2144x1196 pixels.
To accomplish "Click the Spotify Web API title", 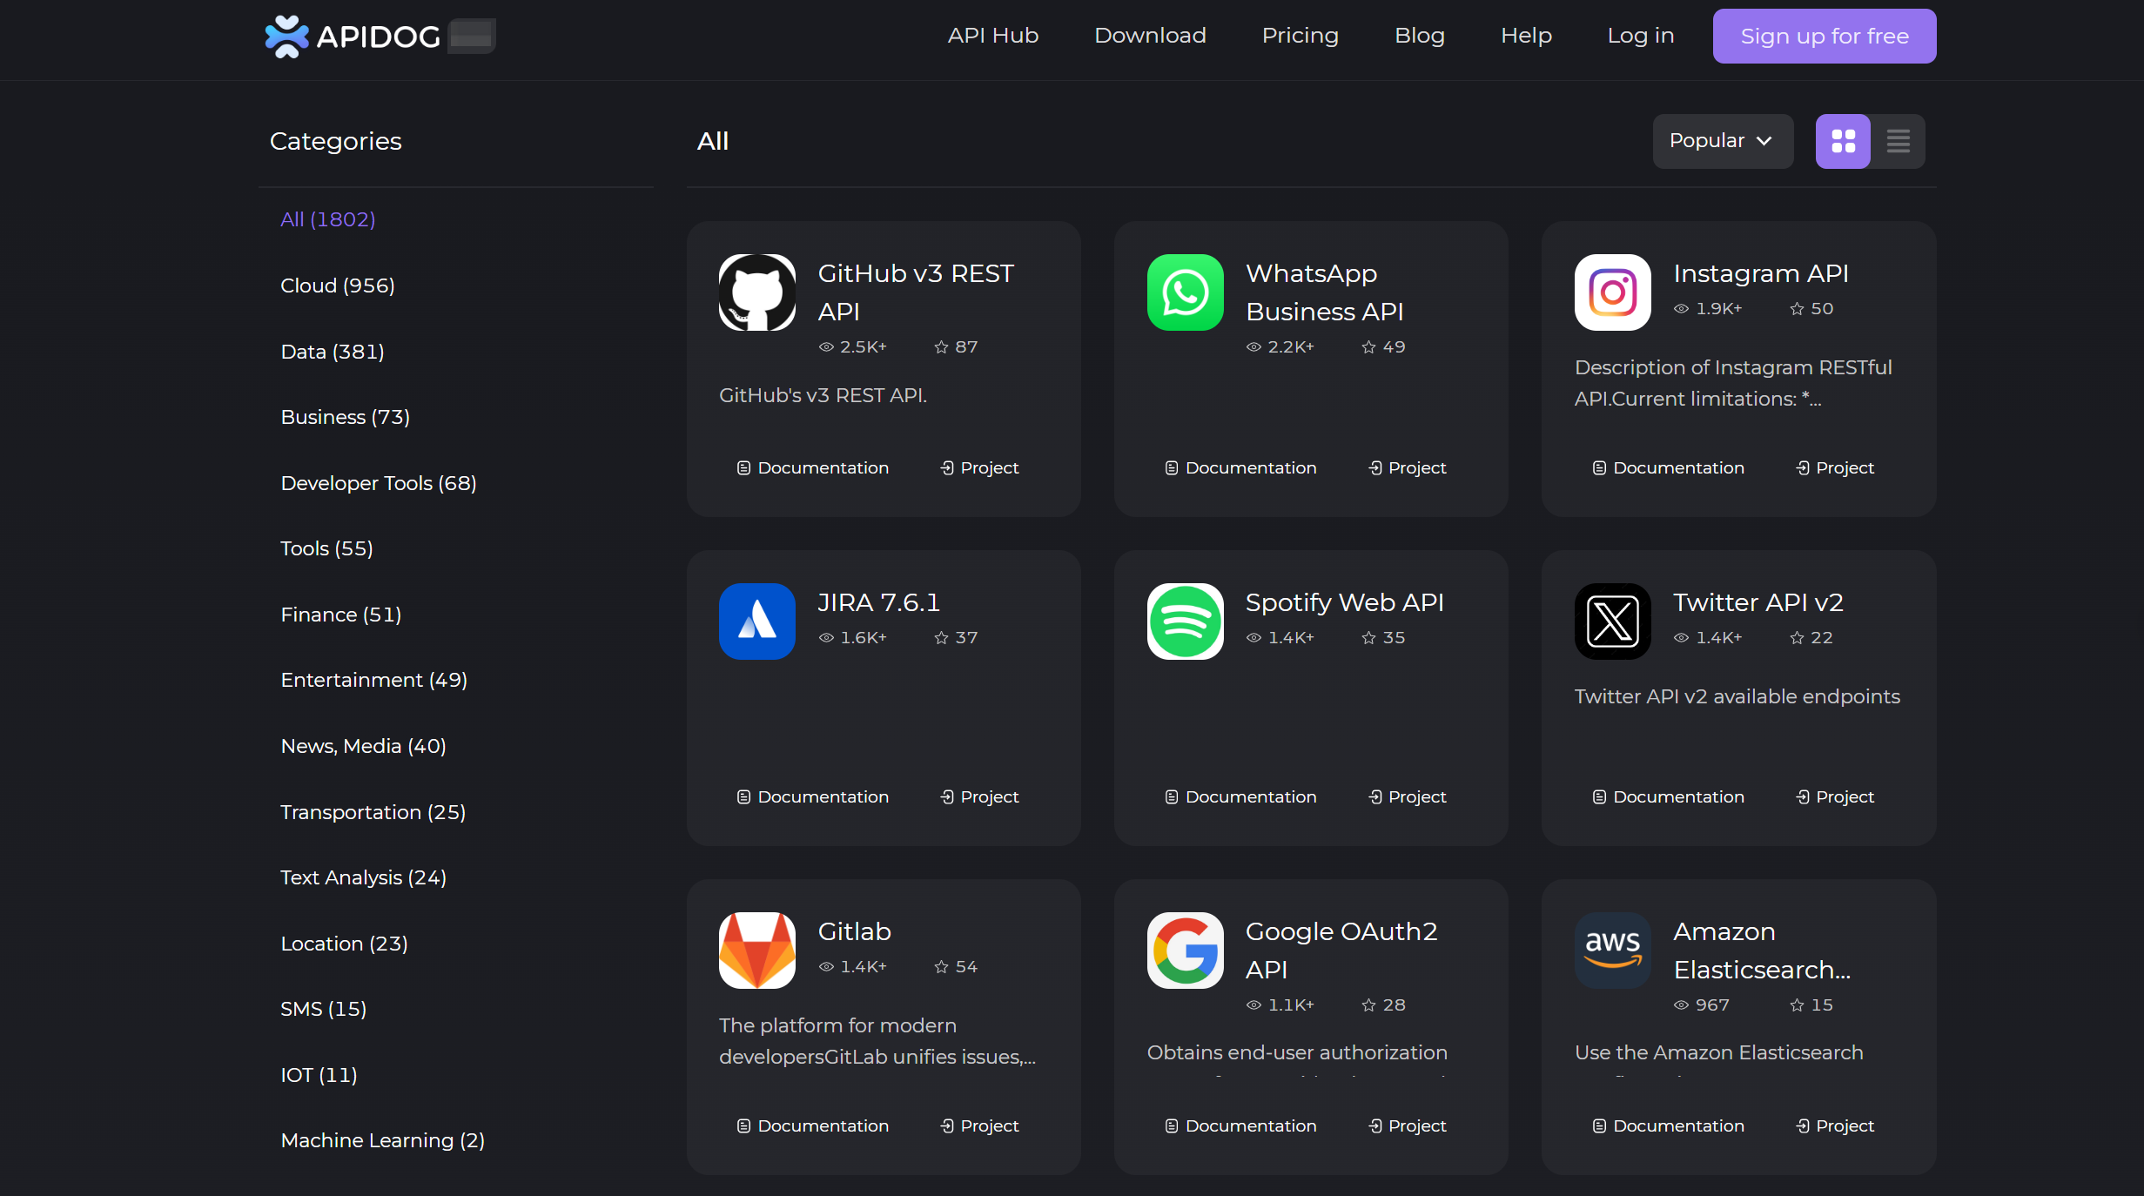I will [x=1344, y=602].
